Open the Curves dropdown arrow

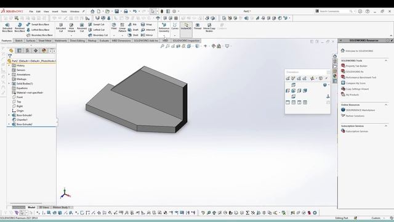tap(175, 36)
